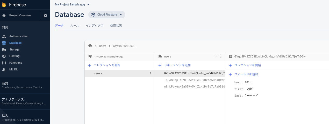Click the Firebase flame logo
The image size is (329, 124).
point(4,5)
